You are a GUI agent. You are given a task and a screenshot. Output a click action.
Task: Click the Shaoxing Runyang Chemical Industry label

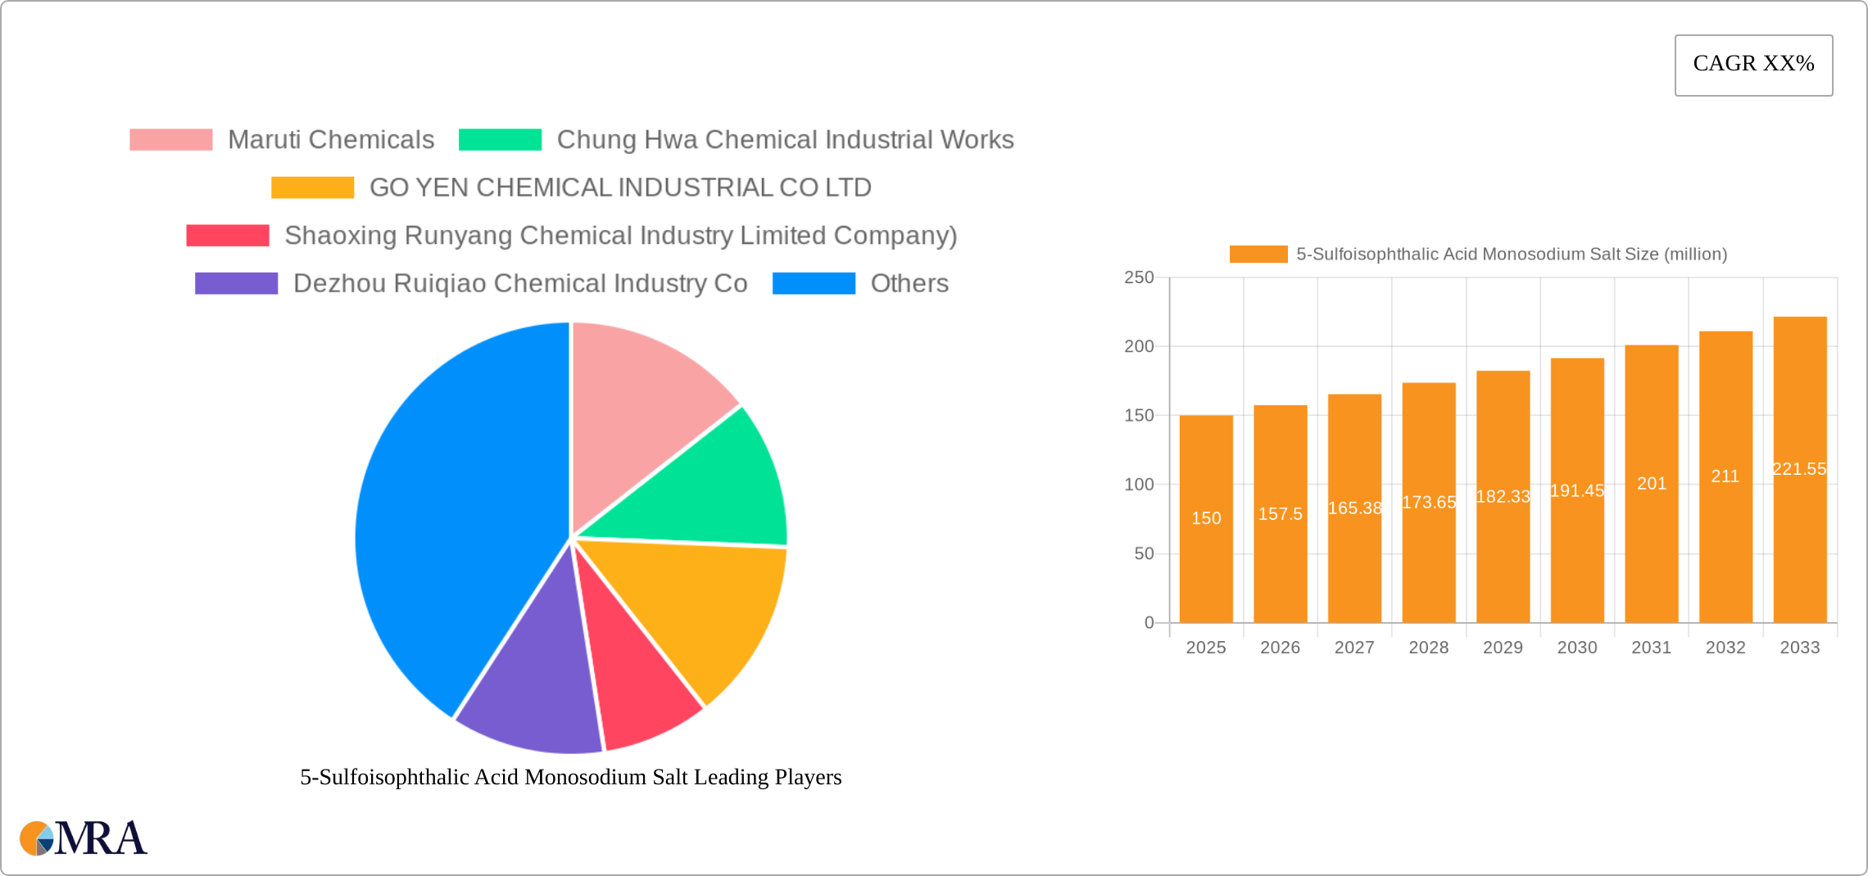[620, 235]
